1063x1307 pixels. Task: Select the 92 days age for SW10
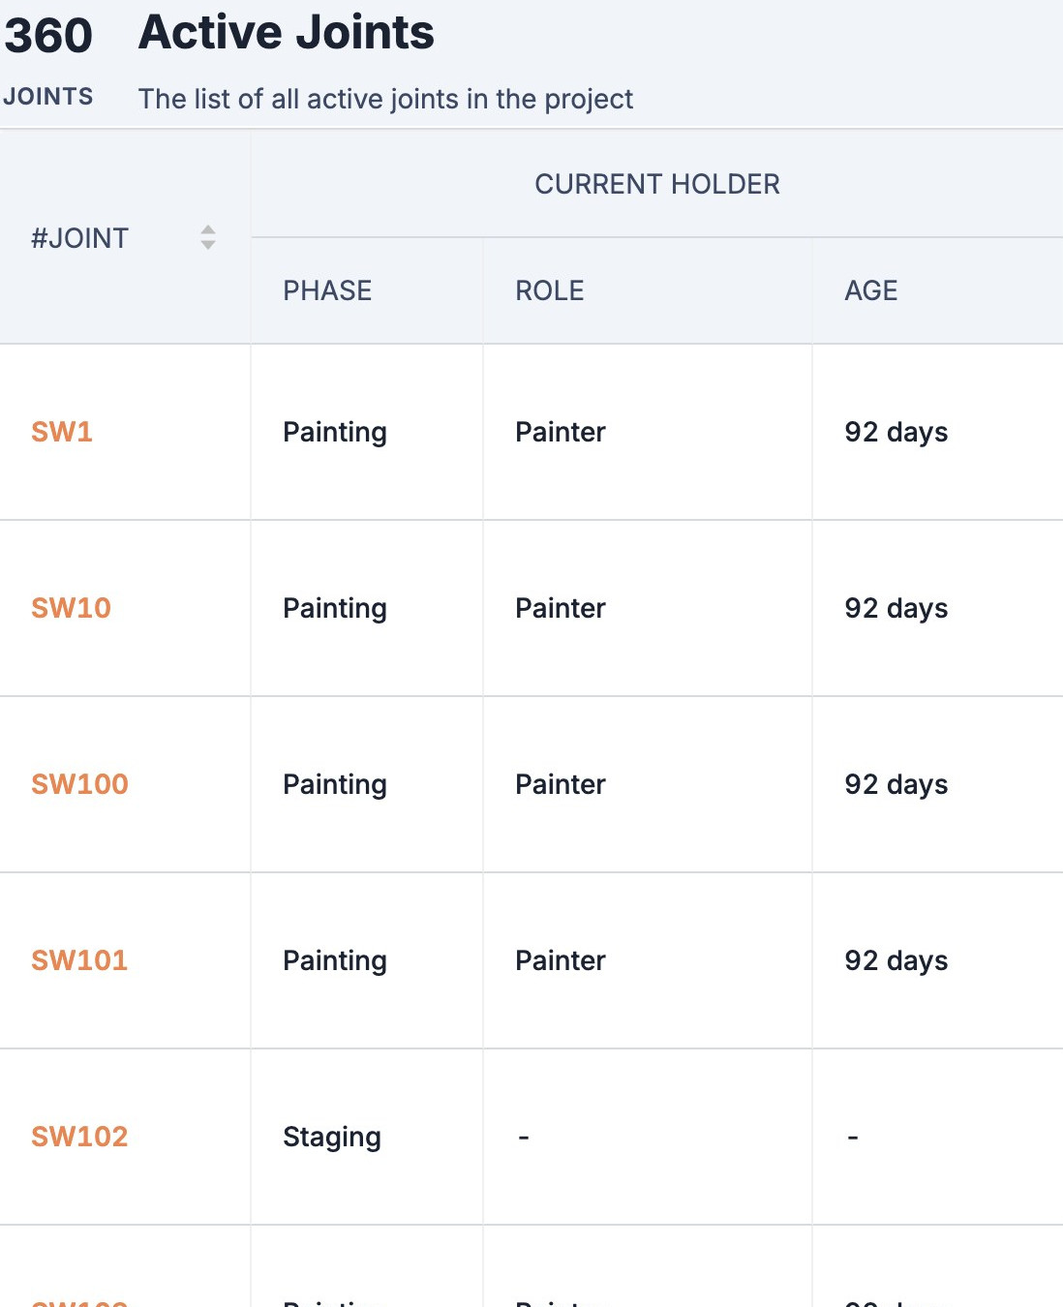tap(896, 608)
